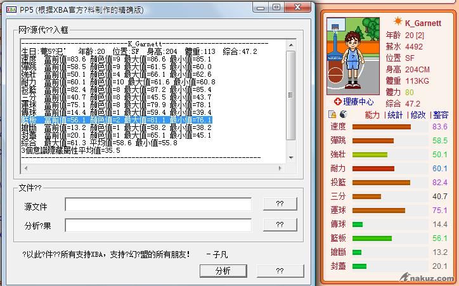The image size is (459, 286).
Task: Click the 薪水 4492 value
Action: pos(414,46)
